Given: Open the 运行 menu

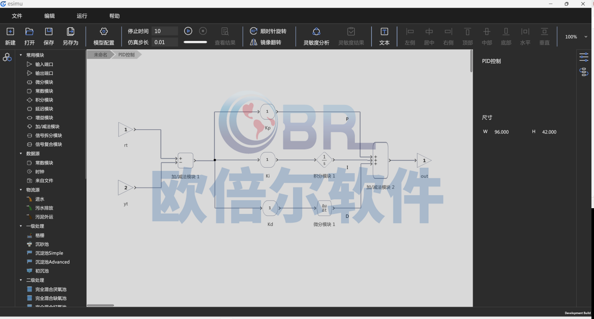Looking at the screenshot, I should pyautogui.click(x=82, y=16).
